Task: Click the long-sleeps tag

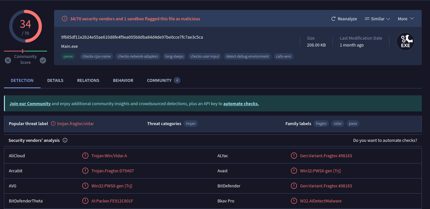Action: click(x=174, y=56)
